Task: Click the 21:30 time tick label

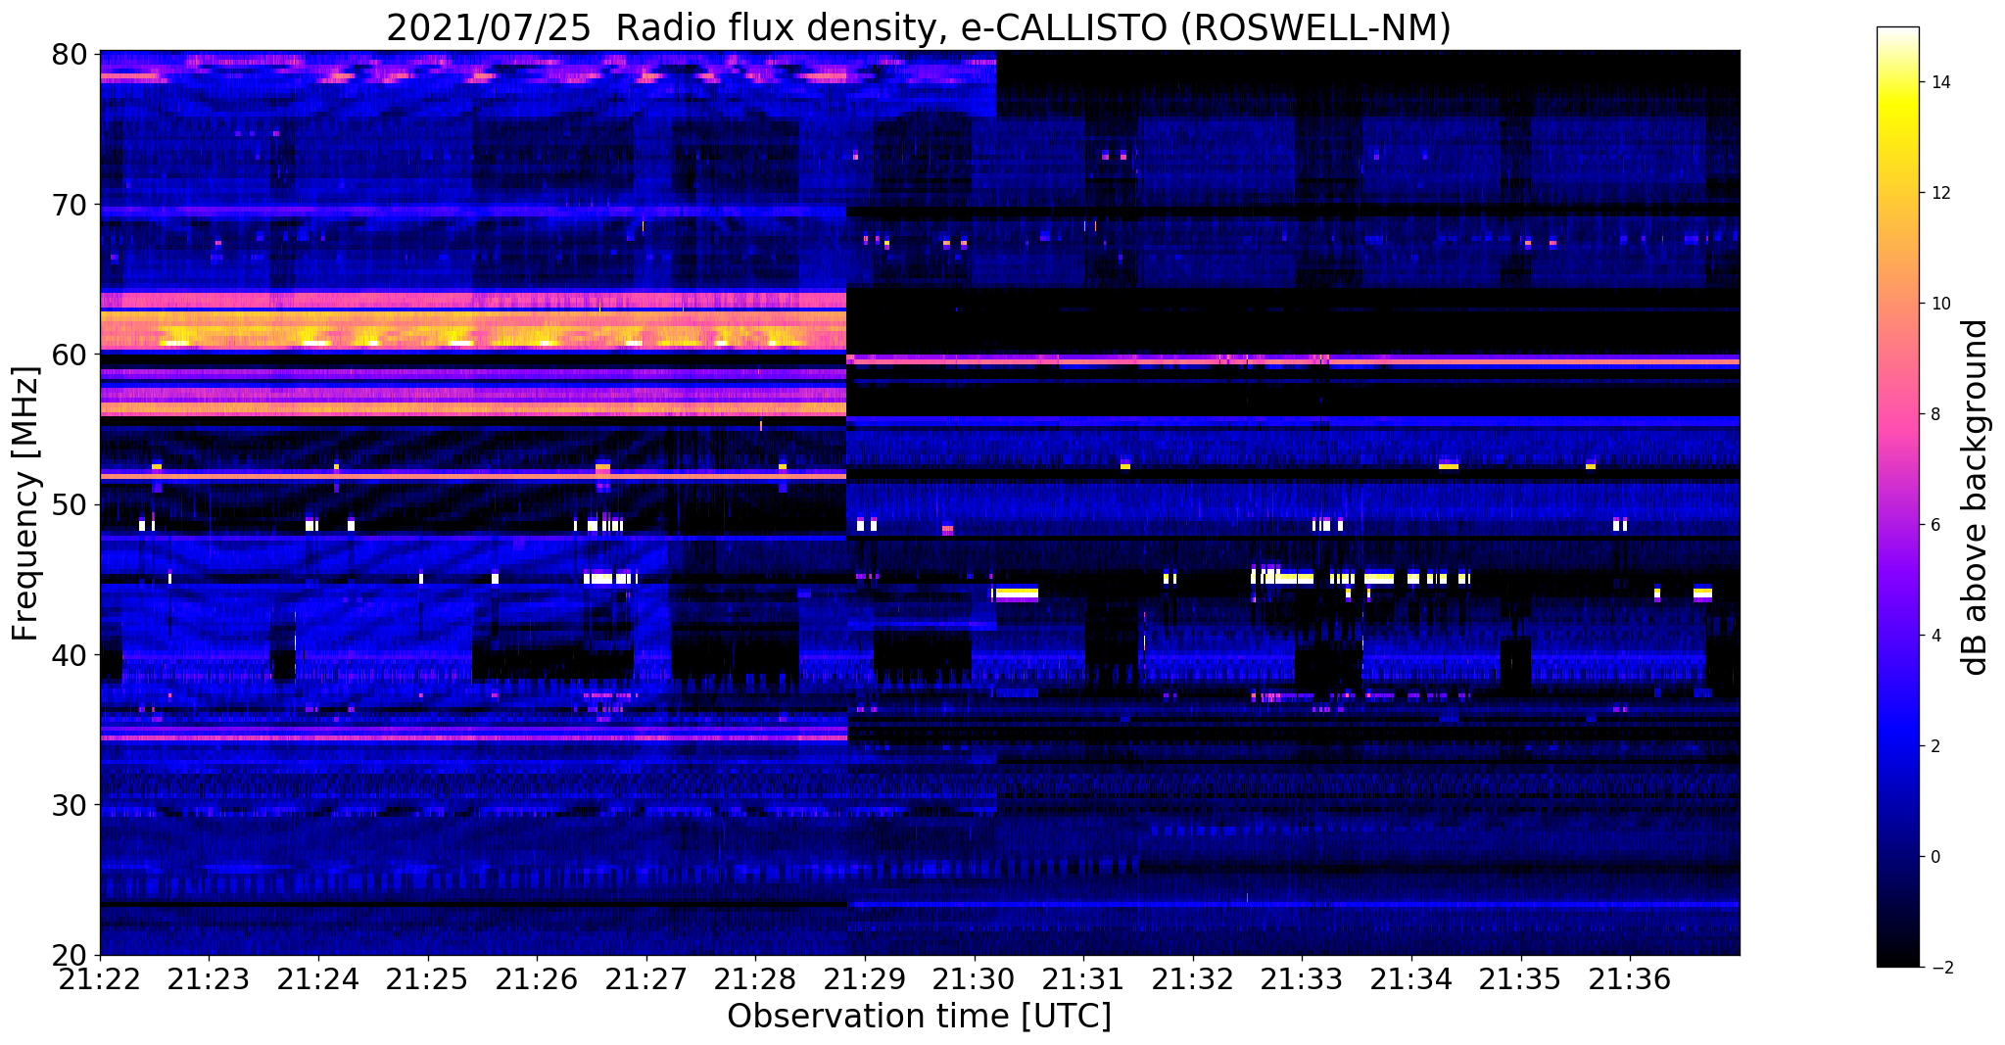Action: tap(974, 979)
